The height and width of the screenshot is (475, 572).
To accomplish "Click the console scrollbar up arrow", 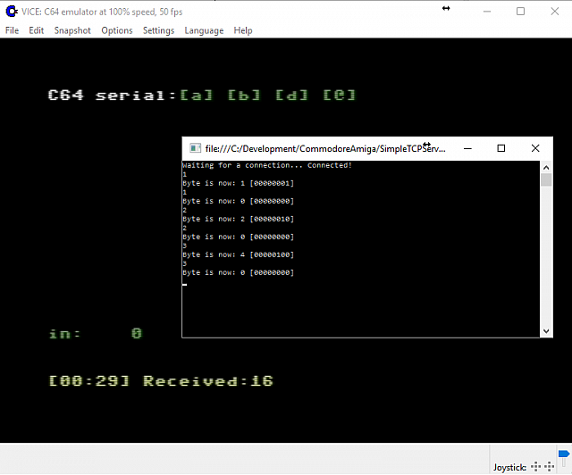I will pyautogui.click(x=546, y=168).
